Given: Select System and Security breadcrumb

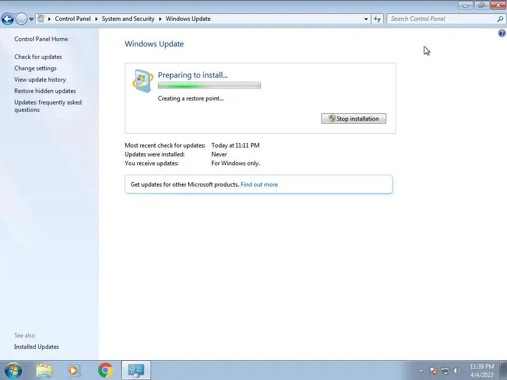Looking at the screenshot, I should [x=128, y=19].
